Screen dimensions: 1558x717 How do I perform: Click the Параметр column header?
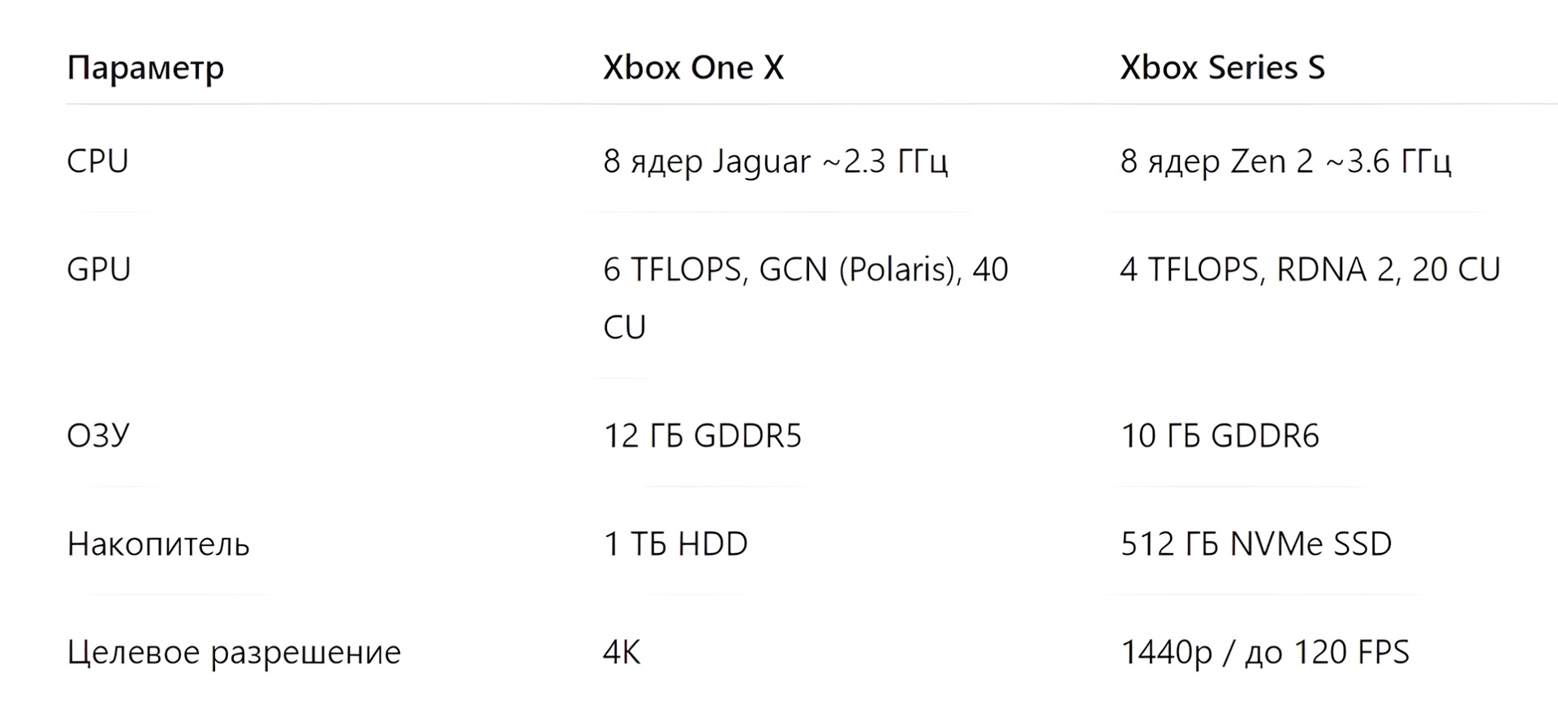145,67
